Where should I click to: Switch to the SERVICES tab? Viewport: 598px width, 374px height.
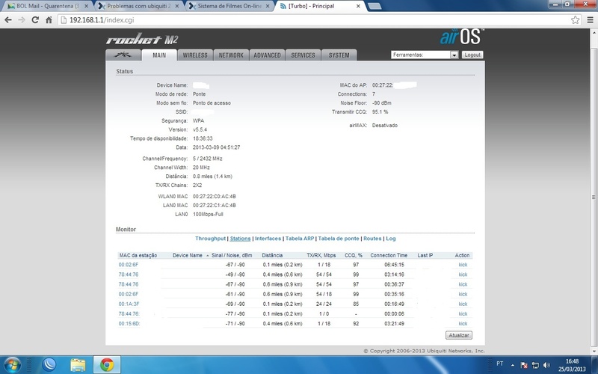(x=303, y=55)
